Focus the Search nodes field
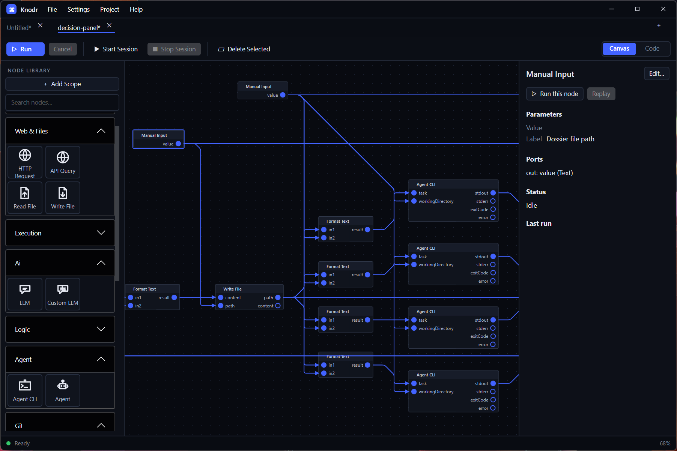 click(x=62, y=102)
